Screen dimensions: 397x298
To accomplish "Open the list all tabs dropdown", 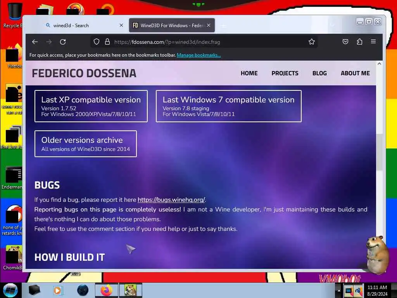I will (x=332, y=25).
